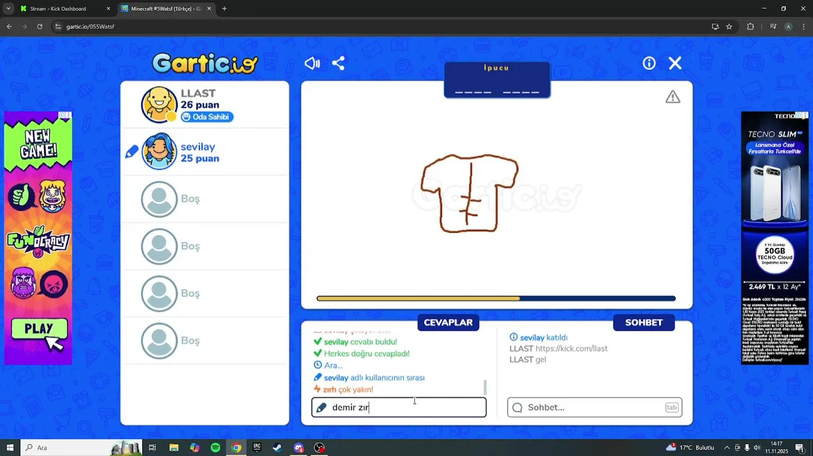Open Steam from the taskbar
813x456 pixels.
(x=278, y=448)
